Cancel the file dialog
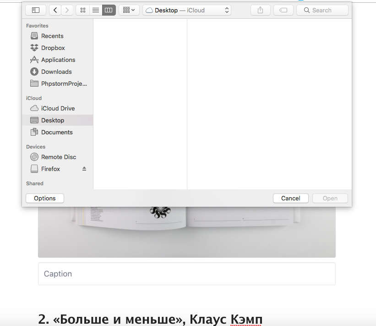Image resolution: width=376 pixels, height=326 pixels. (x=290, y=198)
